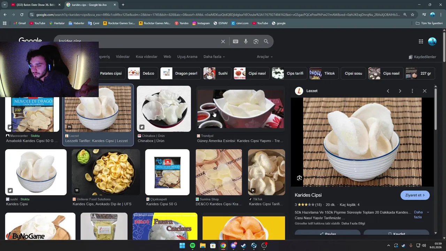The width and height of the screenshot is (446, 251).
Task: Click the Ziyaret et button
Action: tap(415, 195)
